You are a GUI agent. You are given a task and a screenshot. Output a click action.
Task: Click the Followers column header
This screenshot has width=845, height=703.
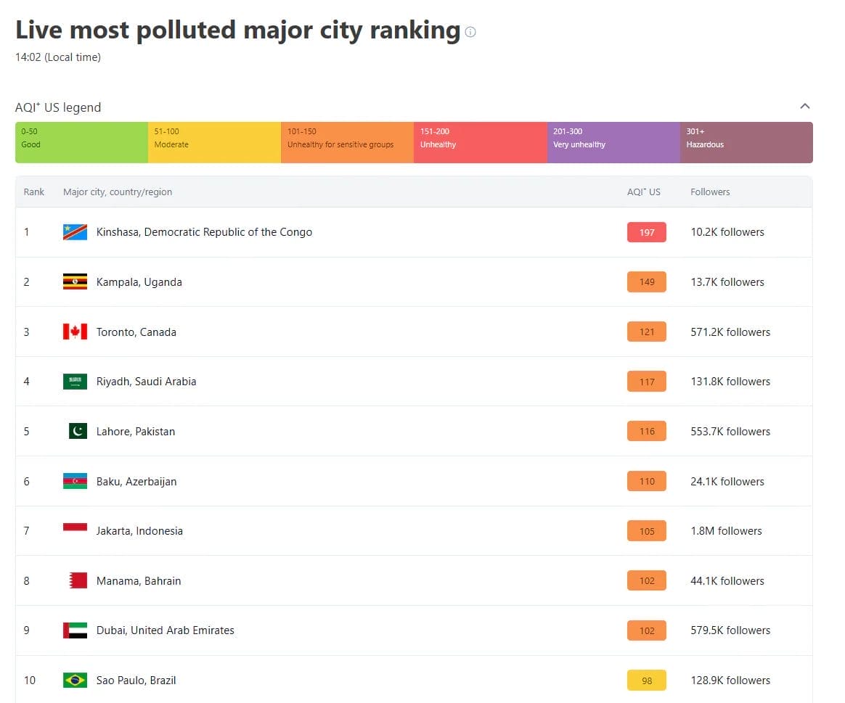pyautogui.click(x=710, y=192)
